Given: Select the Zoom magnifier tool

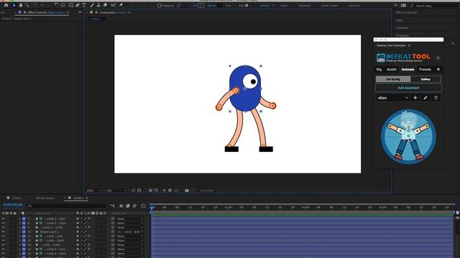Looking at the screenshot, I should (27, 5).
